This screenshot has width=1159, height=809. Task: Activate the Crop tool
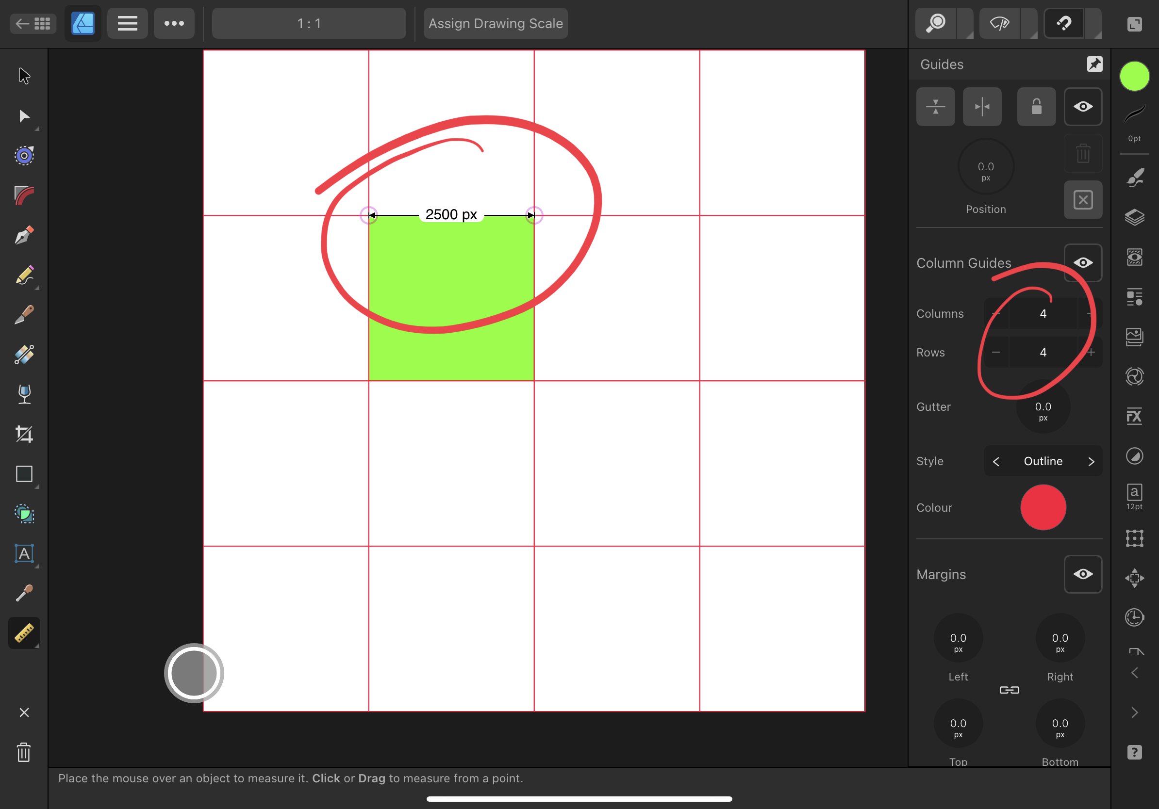24,434
